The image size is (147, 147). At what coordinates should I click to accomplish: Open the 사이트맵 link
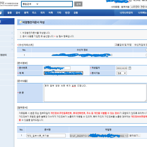115,7
